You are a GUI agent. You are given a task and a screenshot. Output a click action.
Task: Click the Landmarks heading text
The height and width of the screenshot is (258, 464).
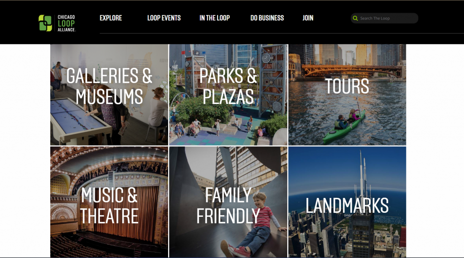[x=347, y=206]
